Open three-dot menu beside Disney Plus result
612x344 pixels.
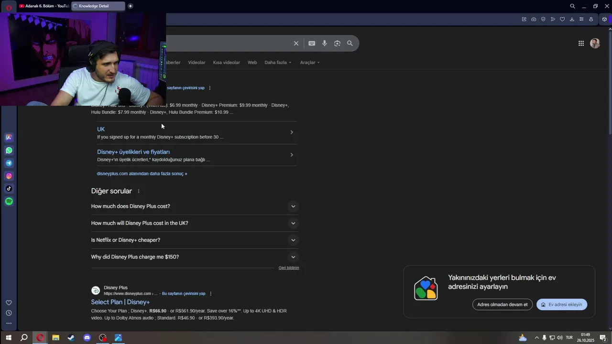click(210, 294)
